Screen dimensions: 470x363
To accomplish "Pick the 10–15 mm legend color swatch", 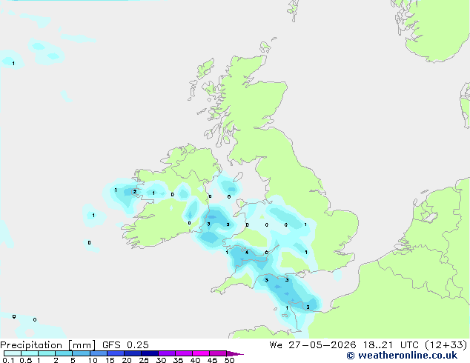I will tap(99, 353).
